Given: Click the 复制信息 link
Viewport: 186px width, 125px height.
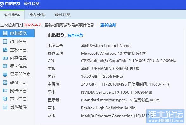Looking at the screenshot, I should point(75,36).
